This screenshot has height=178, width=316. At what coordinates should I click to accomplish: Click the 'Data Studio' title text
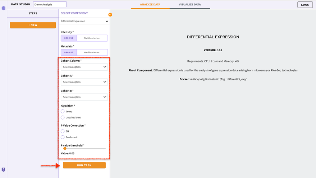pyautogui.click(x=20, y=4)
